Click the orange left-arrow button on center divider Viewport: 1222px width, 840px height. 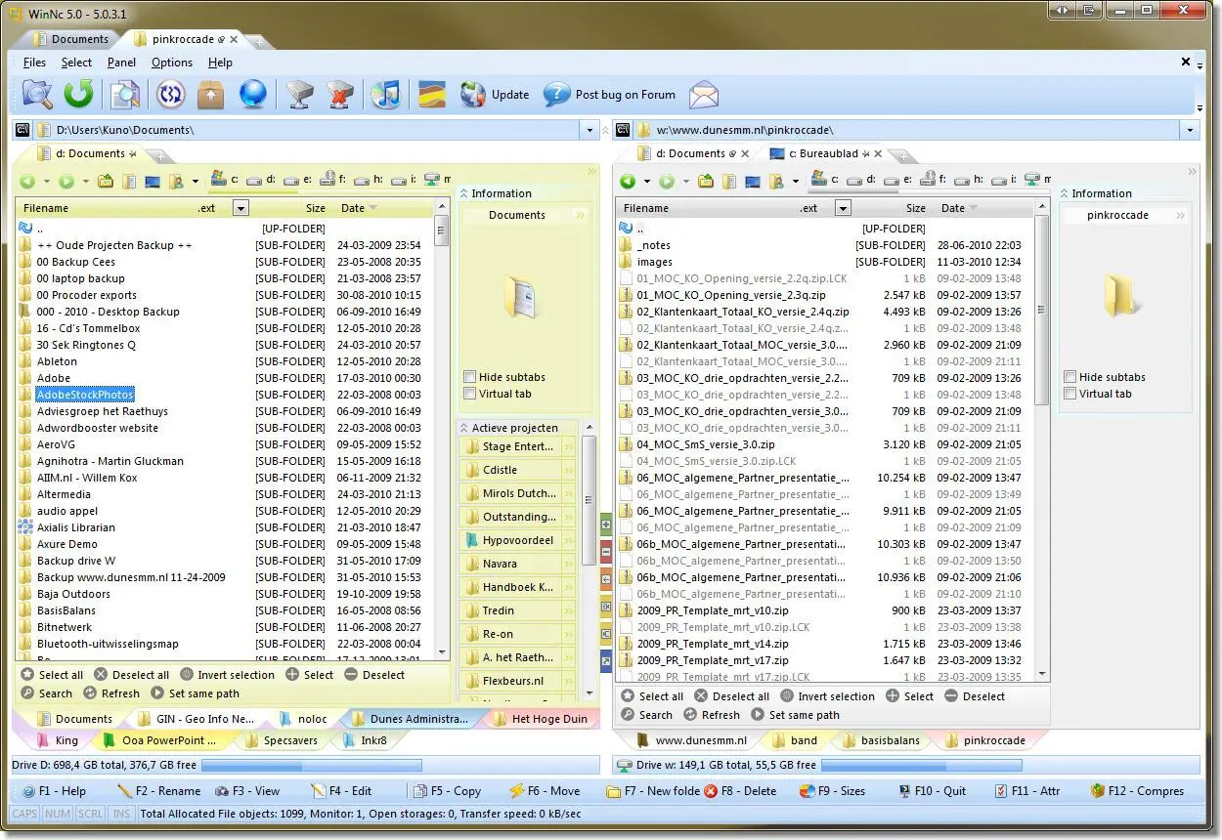pyautogui.click(x=606, y=579)
